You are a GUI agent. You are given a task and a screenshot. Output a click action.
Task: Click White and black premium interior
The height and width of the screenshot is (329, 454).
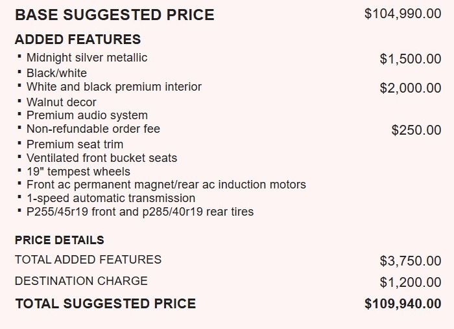[x=114, y=87]
